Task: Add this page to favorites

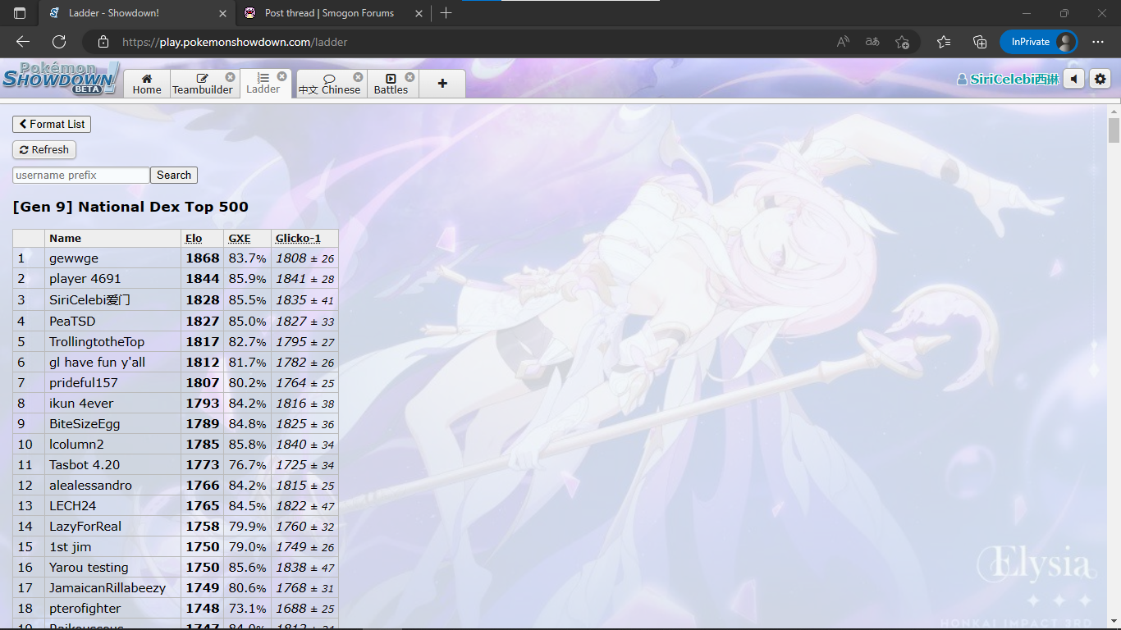Action: pyautogui.click(x=902, y=42)
